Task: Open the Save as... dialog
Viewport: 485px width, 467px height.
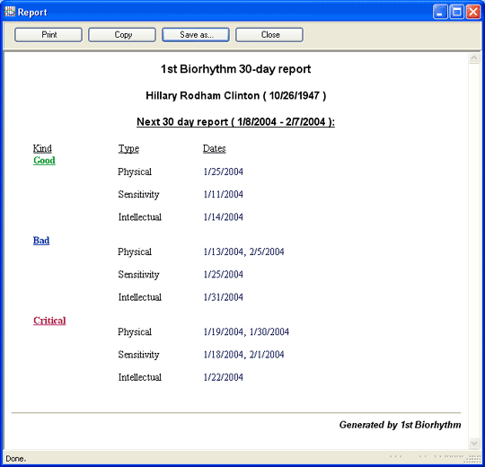Action: coord(196,35)
